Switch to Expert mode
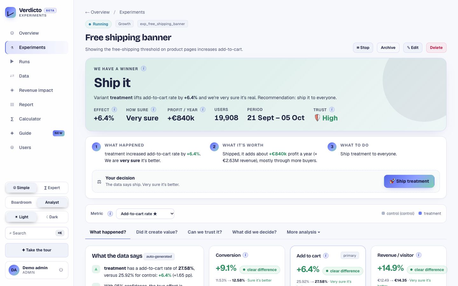 (x=52, y=188)
